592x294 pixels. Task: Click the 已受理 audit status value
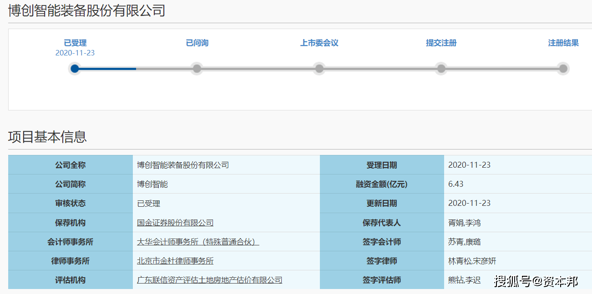click(149, 204)
